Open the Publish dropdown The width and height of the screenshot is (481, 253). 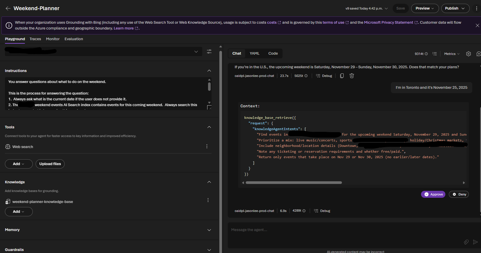click(455, 8)
